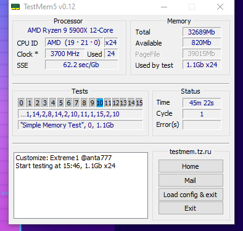Click the Available memory 820Mb value
The height and width of the screenshot is (231, 243).
pos(202,43)
